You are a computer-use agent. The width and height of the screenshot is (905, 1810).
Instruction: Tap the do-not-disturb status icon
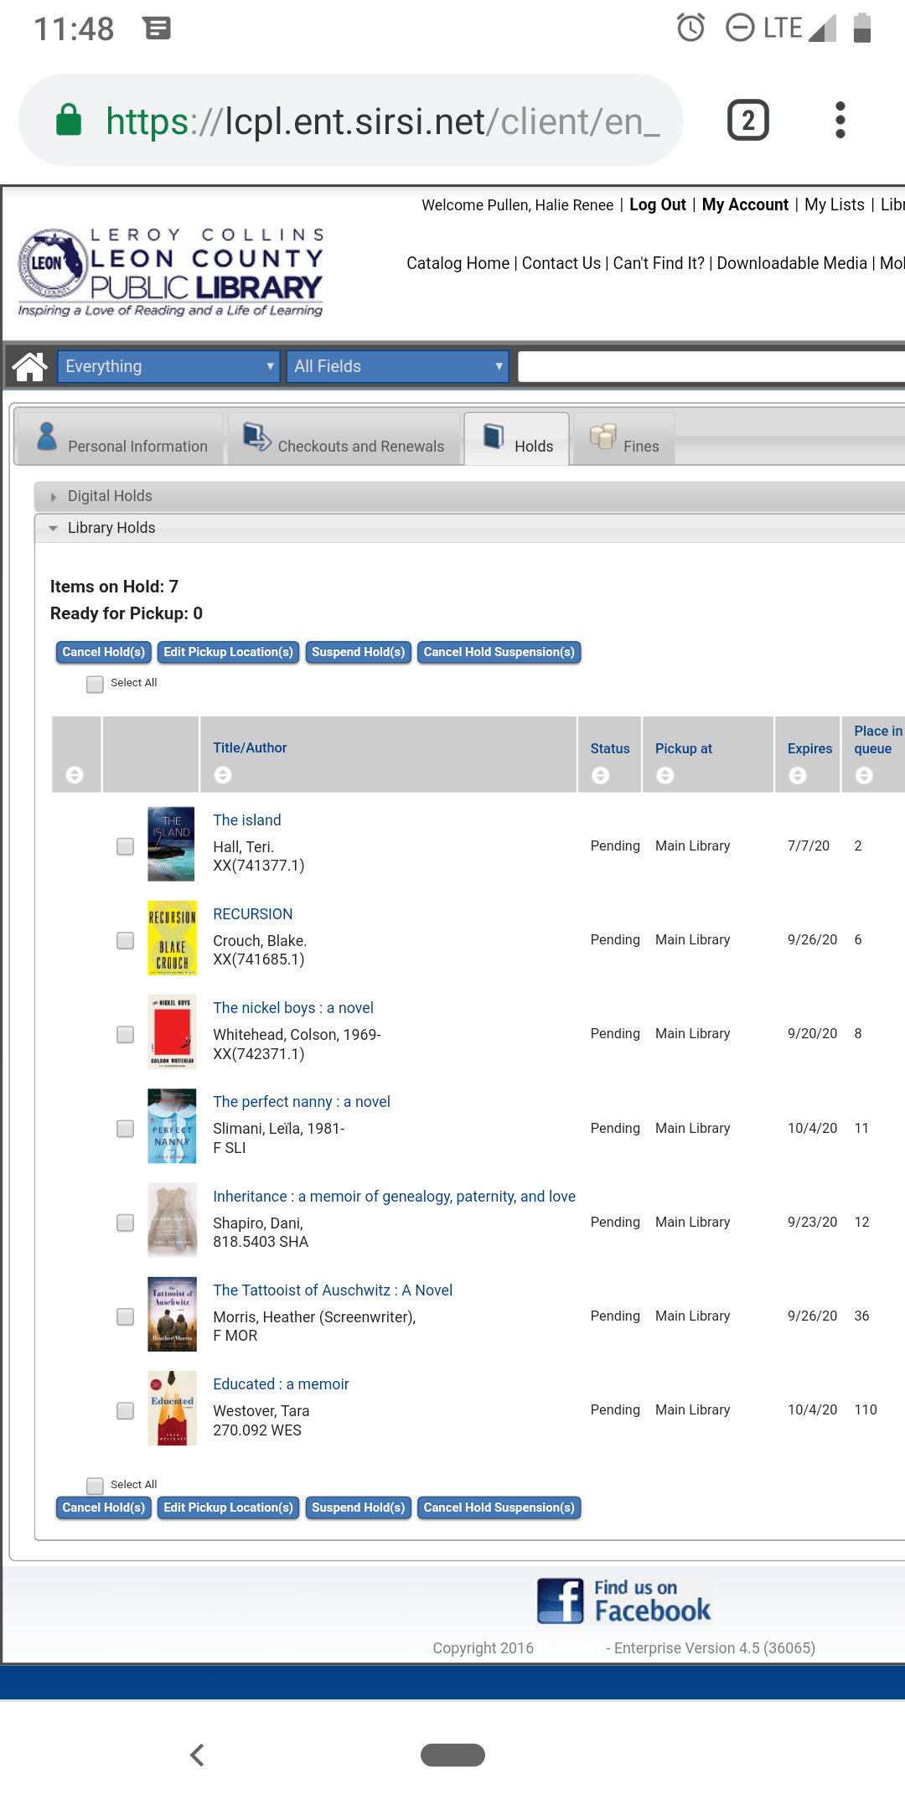point(740,28)
